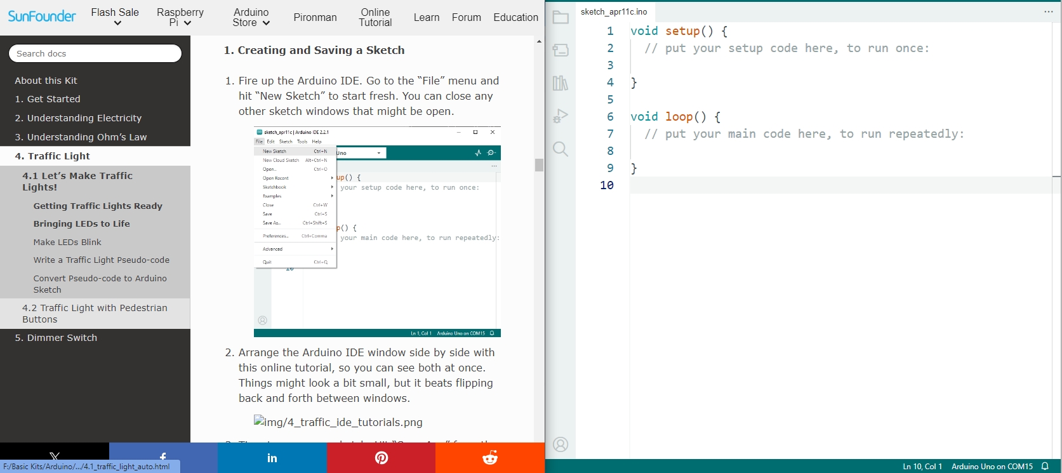Open 4.1 Let's Make Traffic Lights! page
Viewport: 1062px width, 473px height.
pyautogui.click(x=77, y=182)
